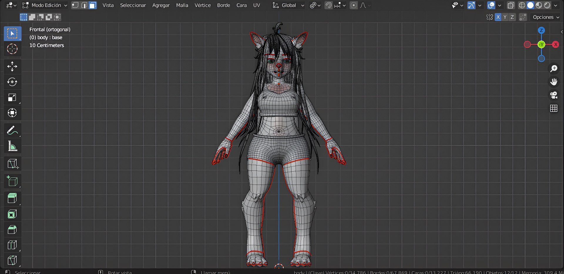Click the Z axis on navigation gizmo
The height and width of the screenshot is (274, 564).
coord(541,30)
